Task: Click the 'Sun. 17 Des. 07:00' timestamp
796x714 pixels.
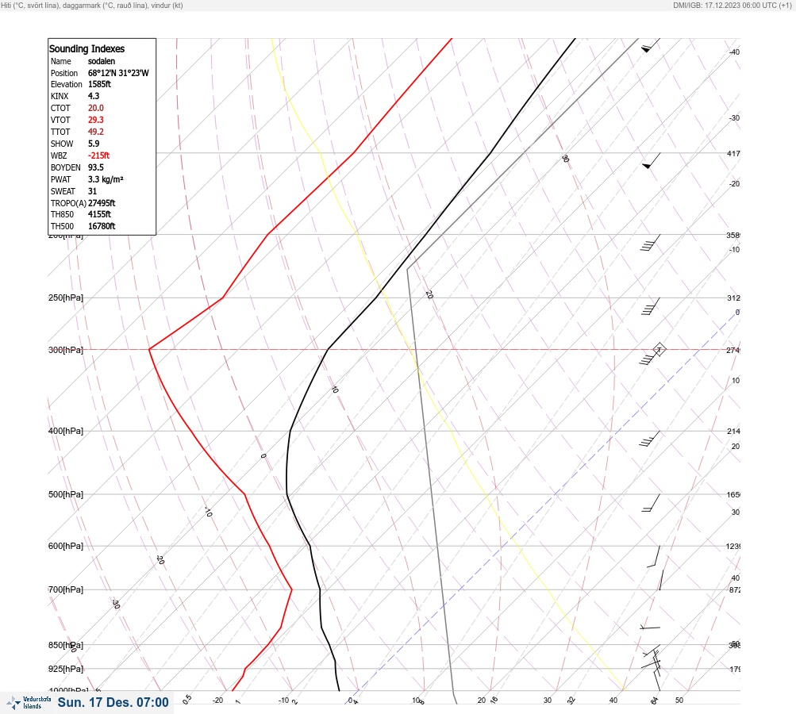Action: [113, 702]
